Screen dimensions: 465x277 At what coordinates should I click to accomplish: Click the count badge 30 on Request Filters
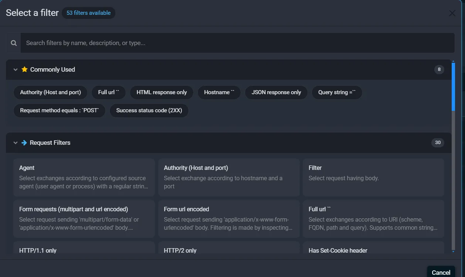pos(438,143)
